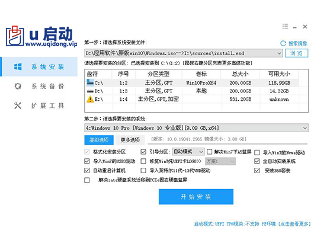The image size is (314, 249).
Task: Click the 搜索镜像 refresh icon
Action: click(283, 43)
